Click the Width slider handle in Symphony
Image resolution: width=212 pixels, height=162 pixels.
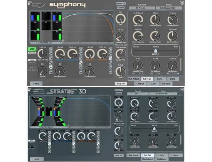(156, 51)
